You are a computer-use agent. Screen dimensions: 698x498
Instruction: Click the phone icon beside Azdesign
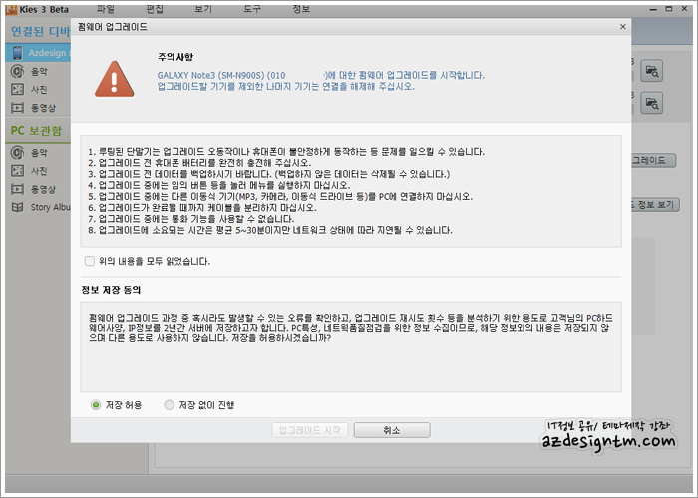click(17, 53)
